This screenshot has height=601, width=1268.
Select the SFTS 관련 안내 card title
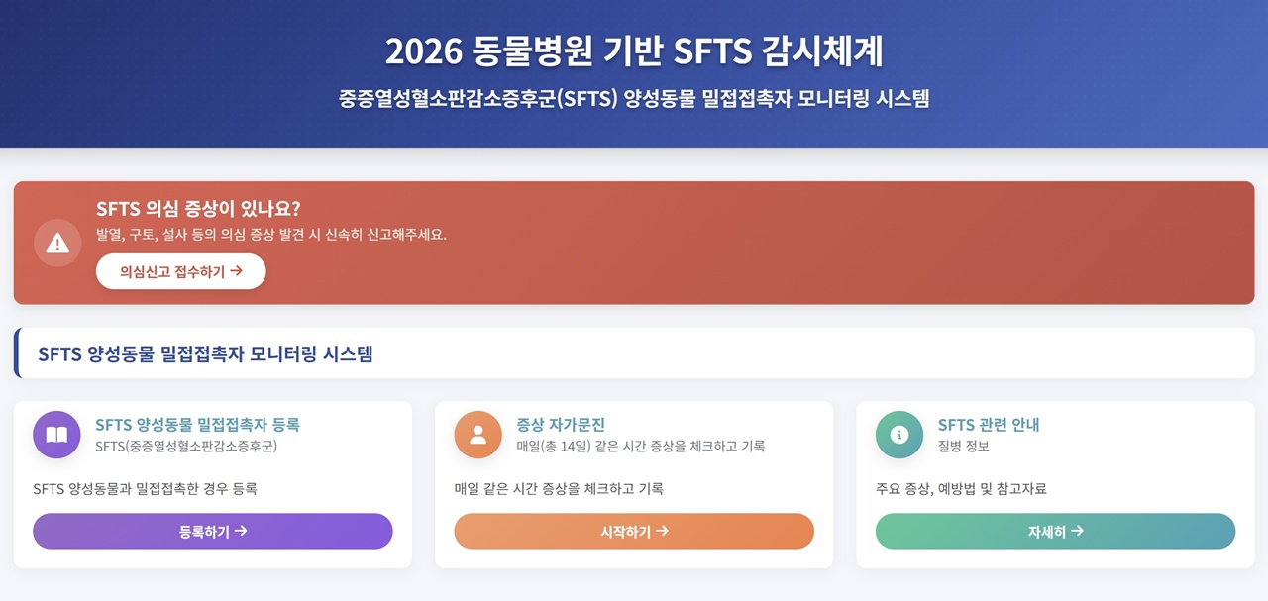(989, 425)
